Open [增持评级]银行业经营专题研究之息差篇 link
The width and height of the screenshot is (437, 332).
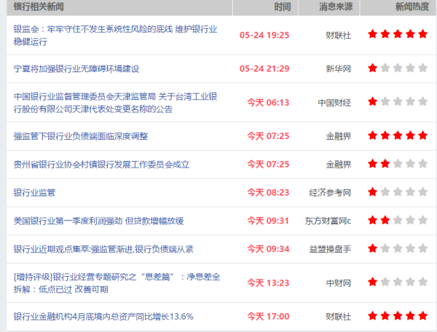(x=117, y=283)
